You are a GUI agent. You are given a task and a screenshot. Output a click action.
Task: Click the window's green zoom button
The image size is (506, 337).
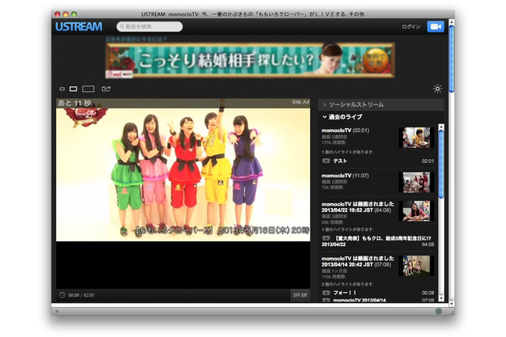tap(74, 14)
